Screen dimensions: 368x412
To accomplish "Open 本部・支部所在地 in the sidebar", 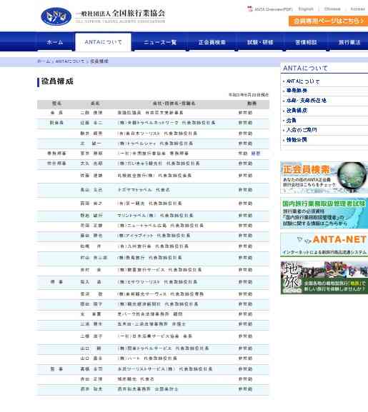I will (x=306, y=101).
